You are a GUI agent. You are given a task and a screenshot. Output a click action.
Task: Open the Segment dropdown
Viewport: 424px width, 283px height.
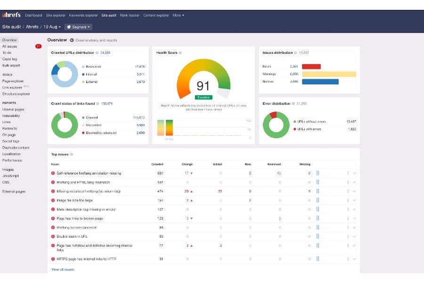[78, 27]
